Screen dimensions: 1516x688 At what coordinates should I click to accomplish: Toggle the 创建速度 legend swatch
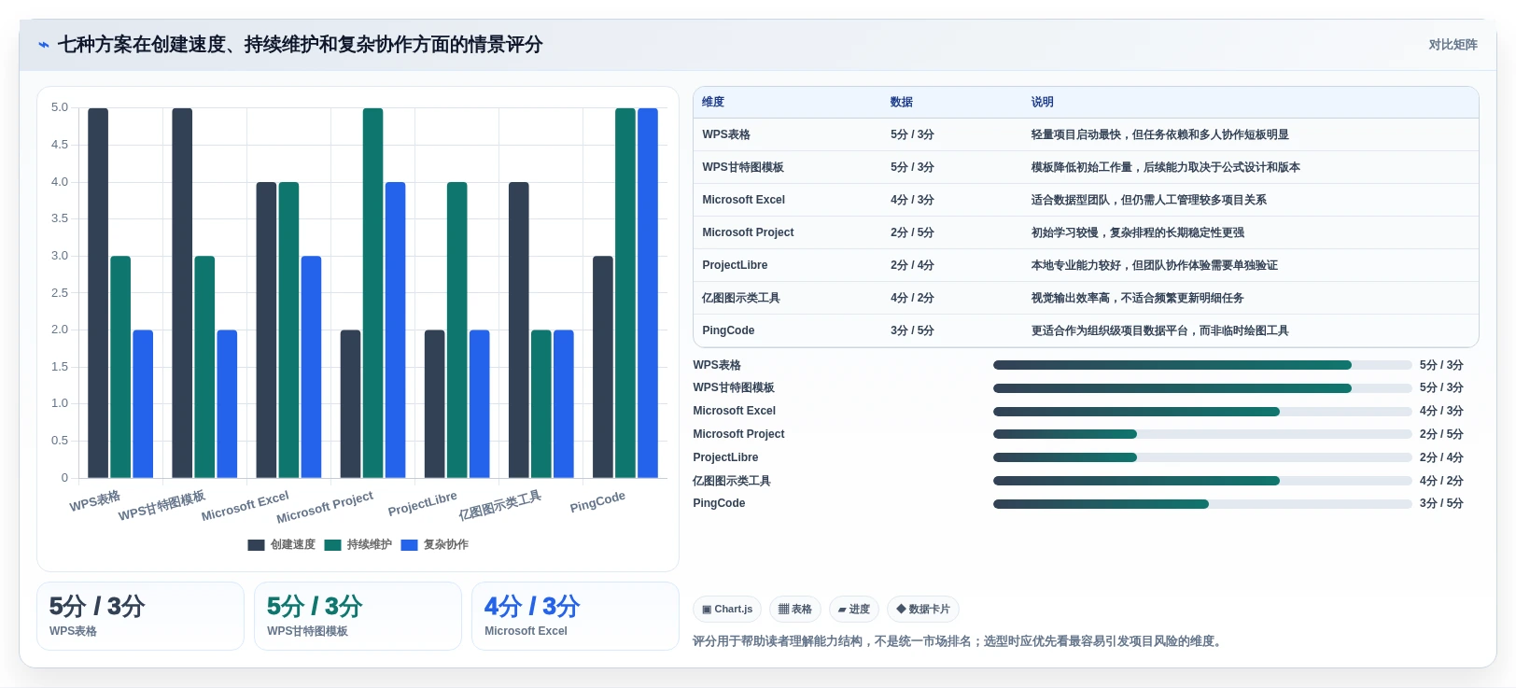pos(256,545)
